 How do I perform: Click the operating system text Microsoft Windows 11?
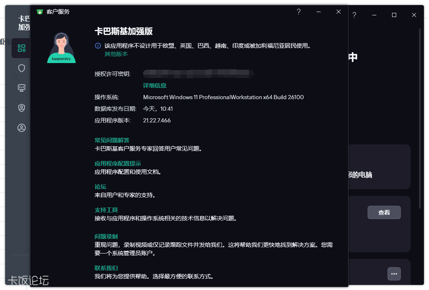223,97
